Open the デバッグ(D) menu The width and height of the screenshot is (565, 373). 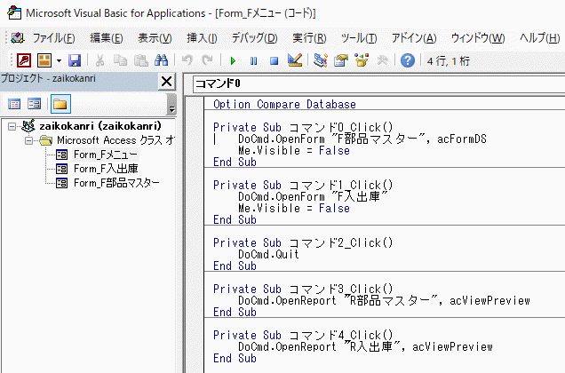(x=254, y=38)
